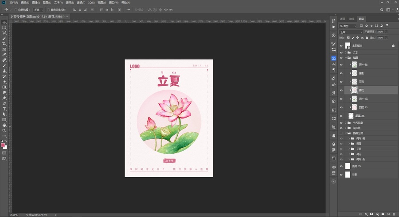Open more align options (three dots)

point(128,10)
